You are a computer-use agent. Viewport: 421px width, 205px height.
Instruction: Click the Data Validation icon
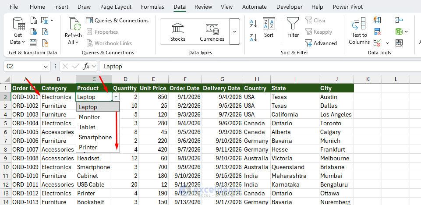(x=377, y=43)
